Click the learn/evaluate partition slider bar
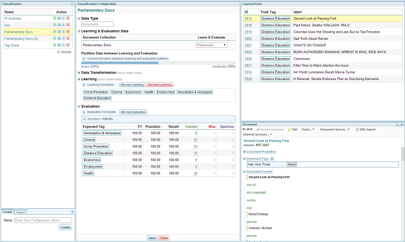 pos(158,63)
